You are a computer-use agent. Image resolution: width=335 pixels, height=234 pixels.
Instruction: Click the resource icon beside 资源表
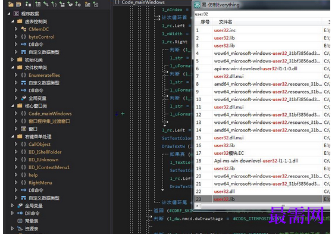click(20, 229)
